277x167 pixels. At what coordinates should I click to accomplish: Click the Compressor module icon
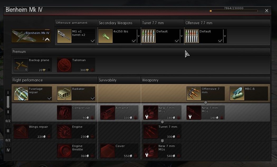[x=64, y=112]
